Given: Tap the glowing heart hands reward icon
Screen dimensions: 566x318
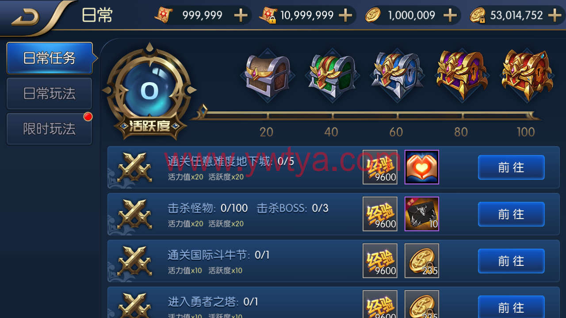Looking at the screenshot, I should point(422,167).
